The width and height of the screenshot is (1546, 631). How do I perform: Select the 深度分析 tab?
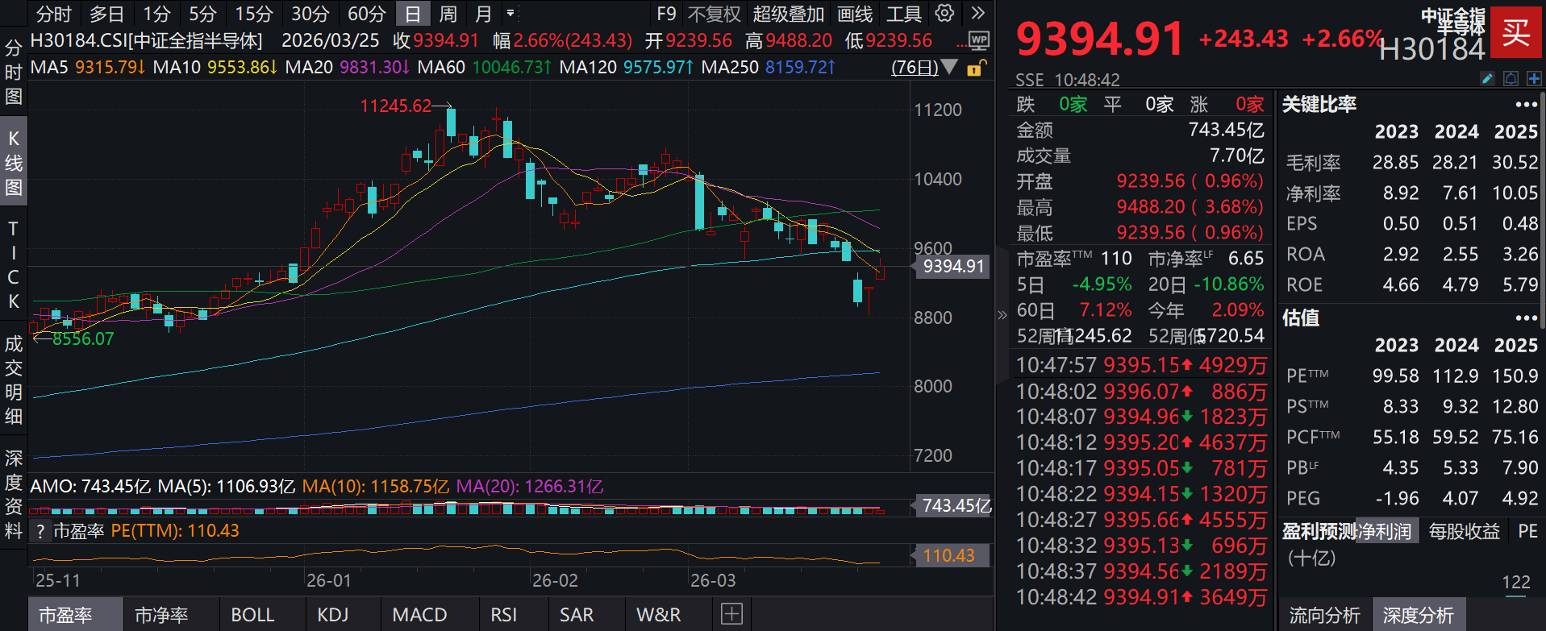[1418, 616]
